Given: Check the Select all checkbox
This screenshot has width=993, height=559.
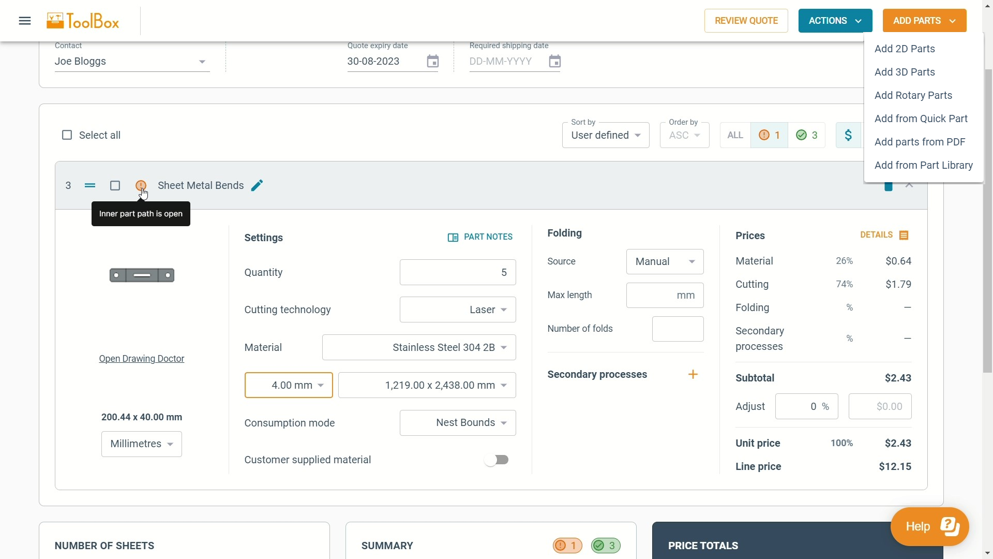Looking at the screenshot, I should (x=67, y=135).
